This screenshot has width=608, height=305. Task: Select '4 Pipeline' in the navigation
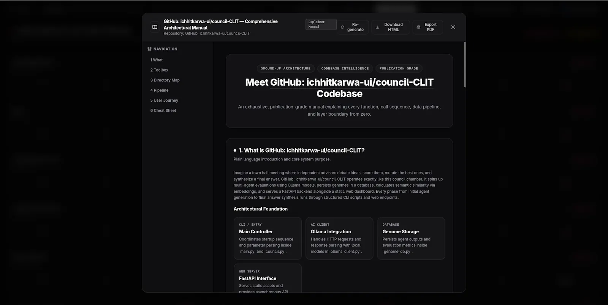[159, 90]
